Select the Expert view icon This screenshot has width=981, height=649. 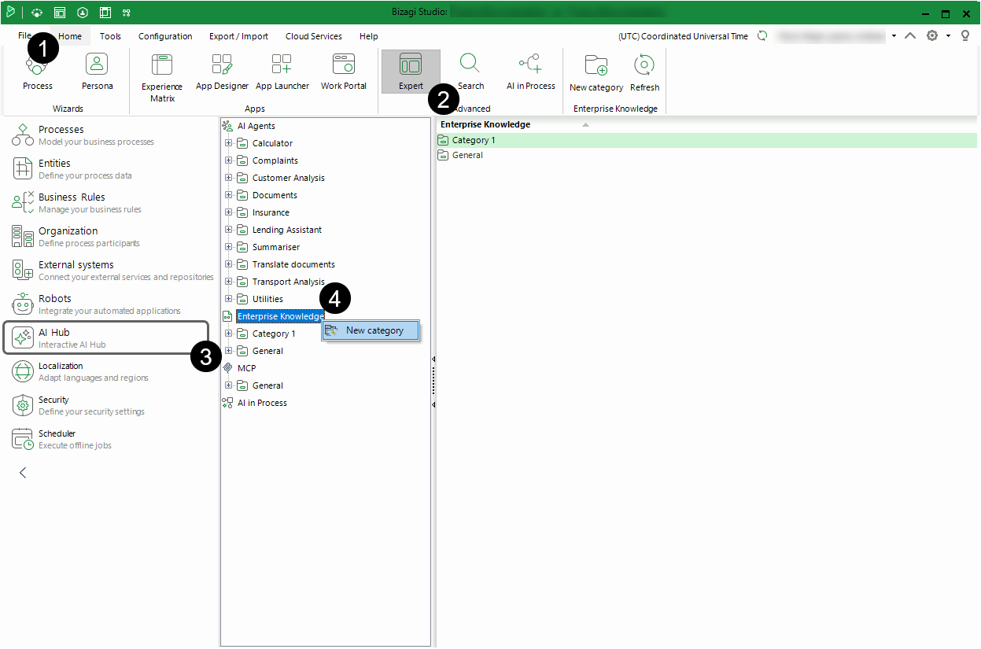[411, 72]
